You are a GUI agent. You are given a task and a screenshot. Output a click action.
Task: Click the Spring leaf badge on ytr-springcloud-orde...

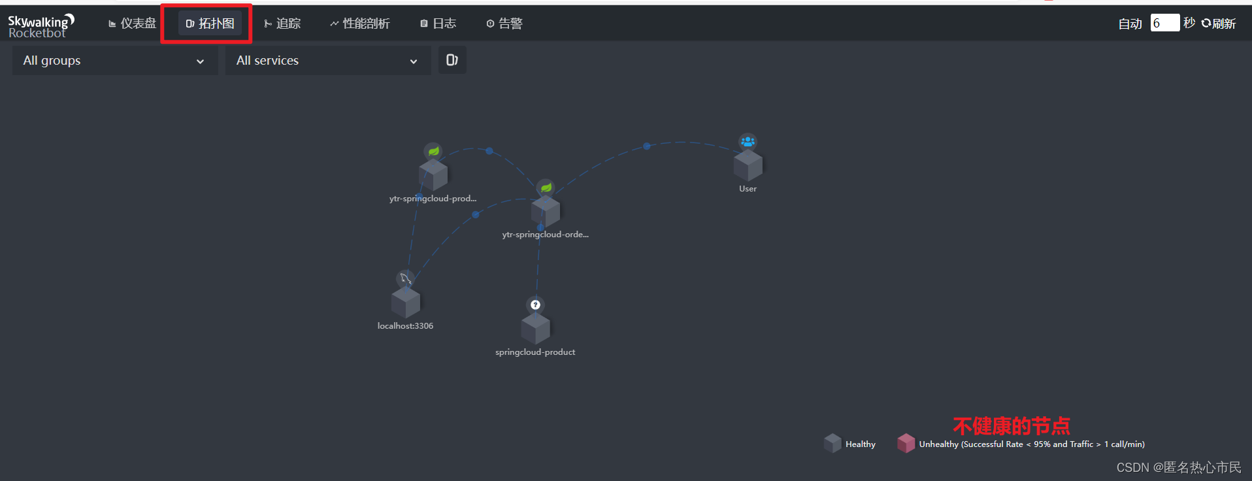[546, 188]
